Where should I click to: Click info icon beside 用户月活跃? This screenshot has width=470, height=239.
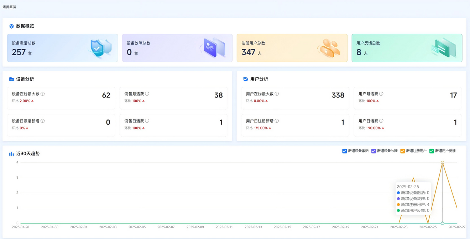point(381,94)
